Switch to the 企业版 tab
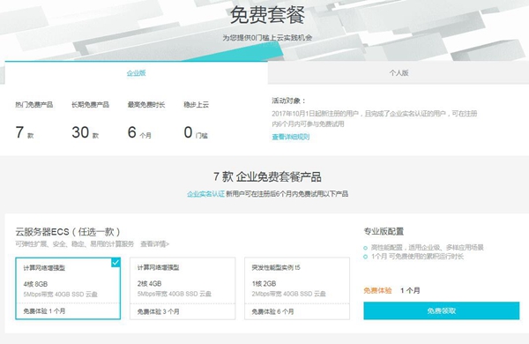This screenshot has height=344, width=529. pos(136,73)
